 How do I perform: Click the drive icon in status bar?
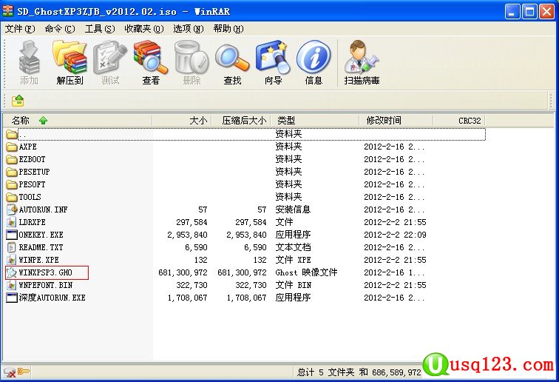(10, 372)
